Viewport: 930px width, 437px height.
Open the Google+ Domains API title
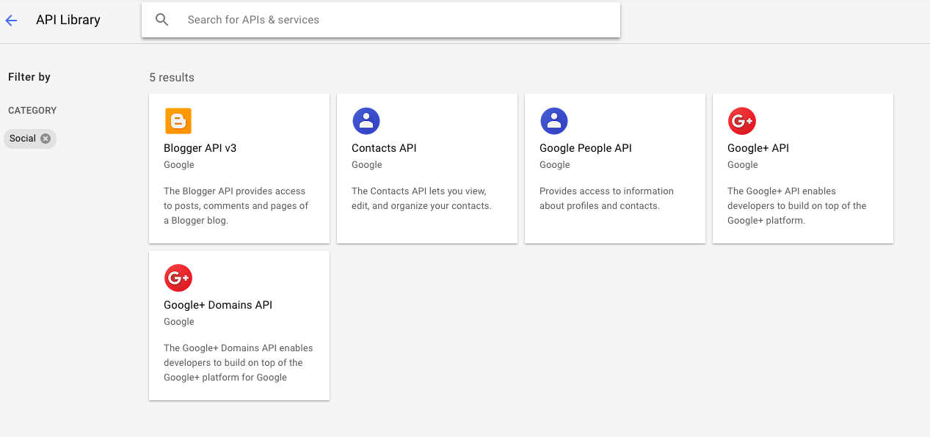[x=218, y=305]
